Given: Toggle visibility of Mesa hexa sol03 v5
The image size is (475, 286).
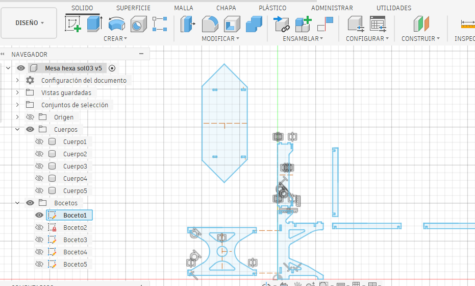Looking at the screenshot, I should (21, 68).
